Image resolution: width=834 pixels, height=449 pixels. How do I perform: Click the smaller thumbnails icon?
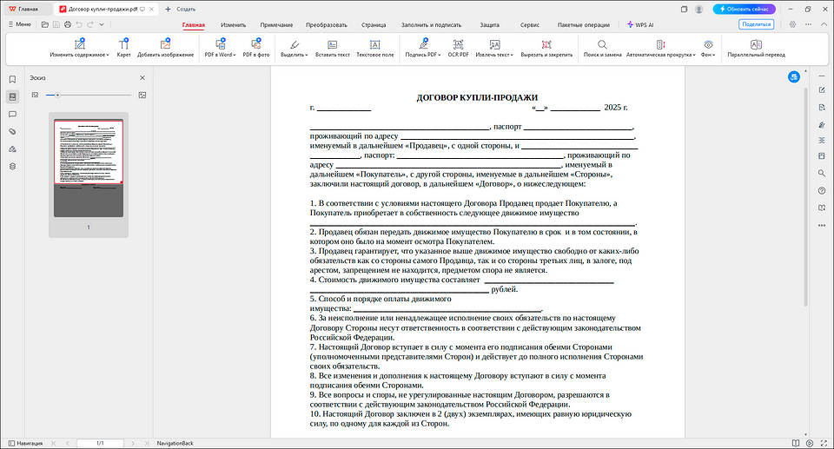tap(35, 95)
